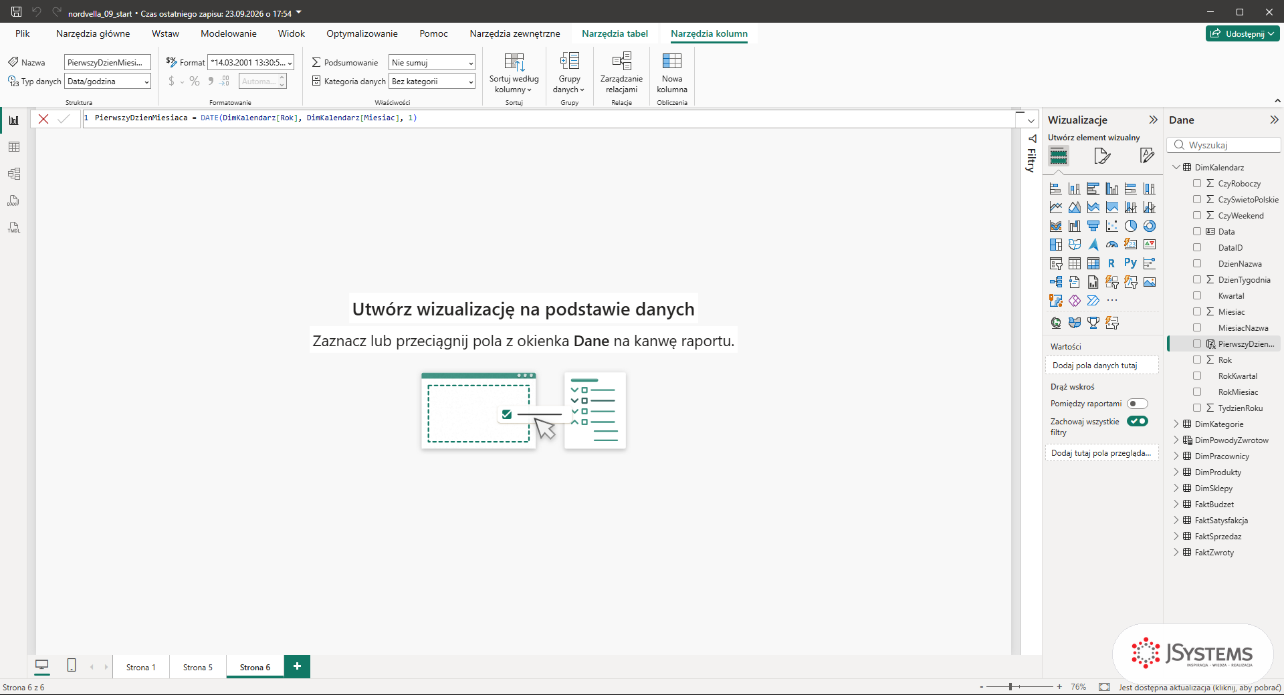Check the Miesiac field checkbox
The image size is (1284, 695).
[x=1197, y=311]
